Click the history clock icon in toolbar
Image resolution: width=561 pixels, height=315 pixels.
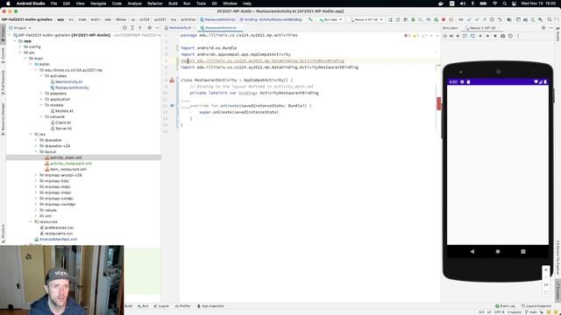[x=492, y=19]
